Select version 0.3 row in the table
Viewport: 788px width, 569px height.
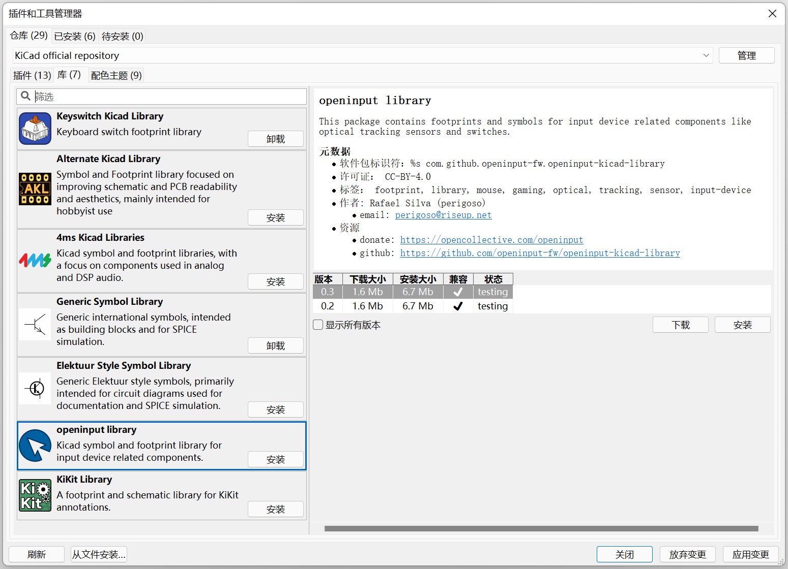(x=413, y=292)
